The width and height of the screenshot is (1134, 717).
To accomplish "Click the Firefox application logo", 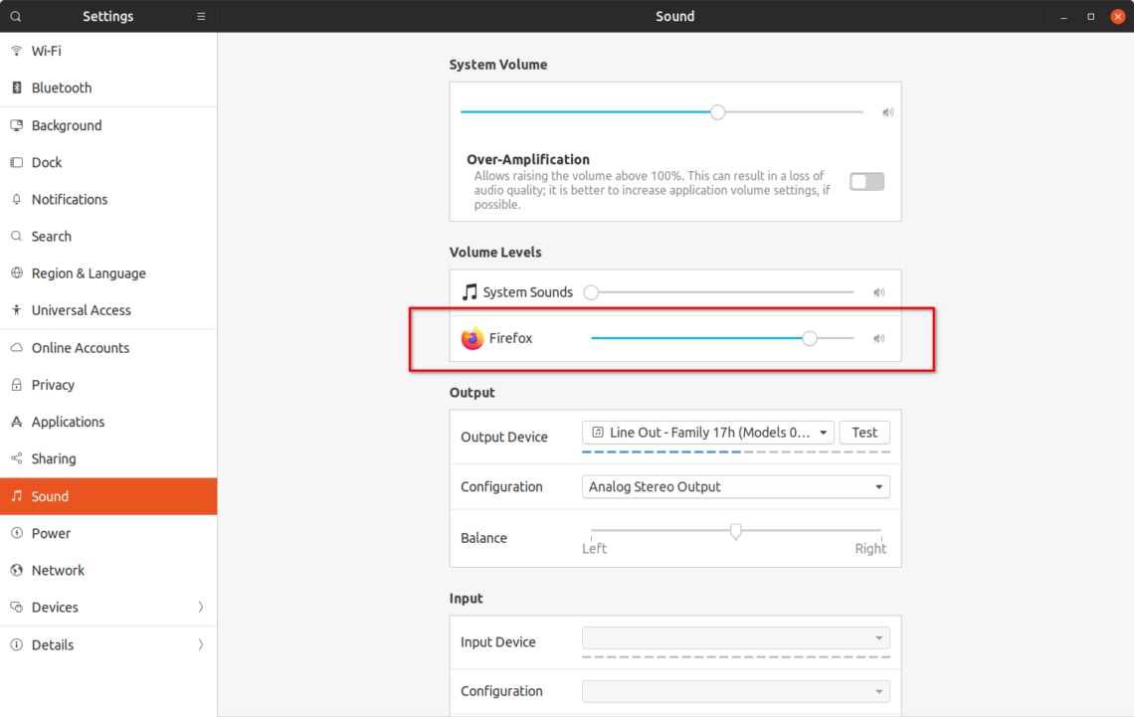I will click(x=472, y=338).
